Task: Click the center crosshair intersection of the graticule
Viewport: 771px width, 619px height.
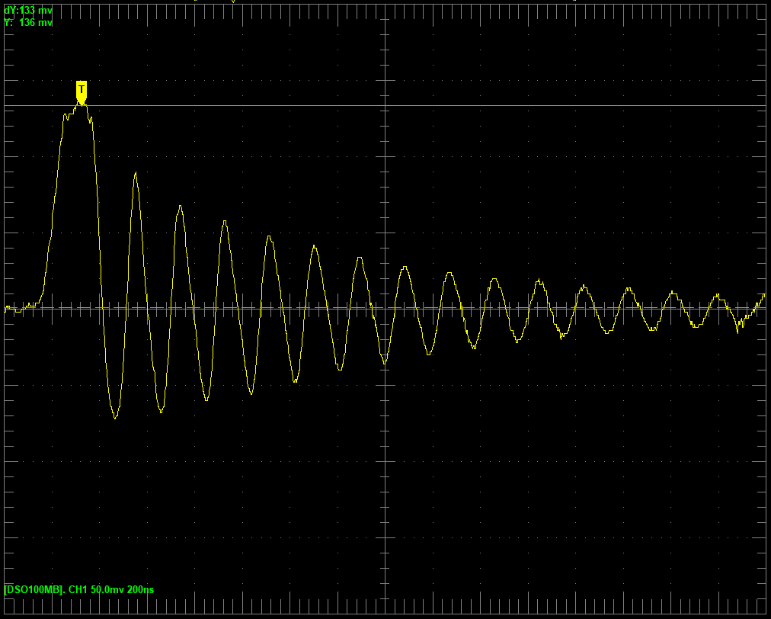Action: point(385,309)
